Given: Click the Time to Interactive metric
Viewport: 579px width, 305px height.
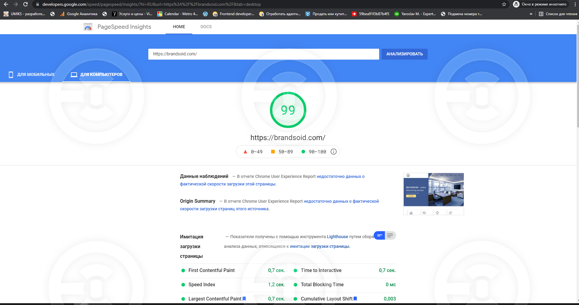Looking at the screenshot, I should coord(345,271).
